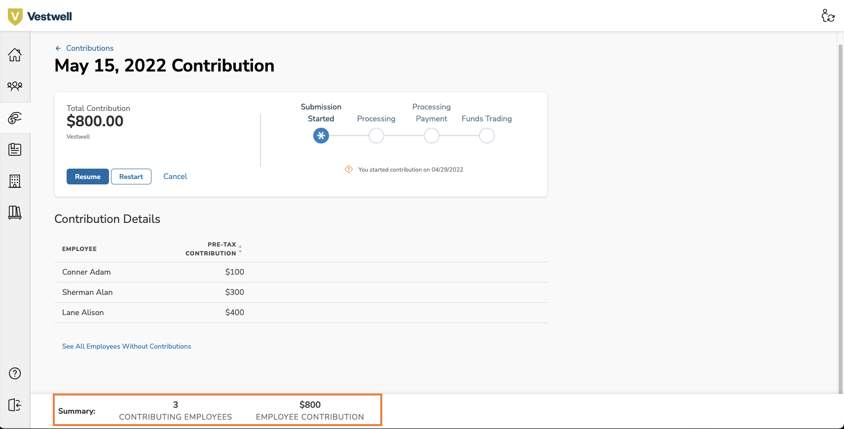
Task: Open the library books sidebar icon
Action: click(15, 213)
